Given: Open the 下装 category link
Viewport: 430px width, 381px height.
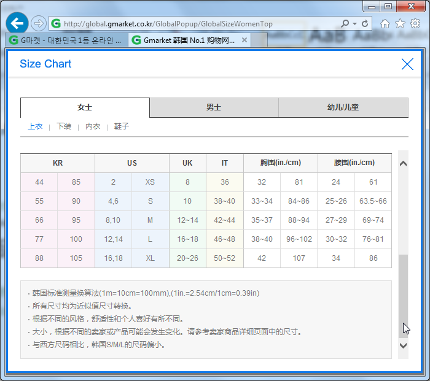Looking at the screenshot, I should pyautogui.click(x=64, y=126).
